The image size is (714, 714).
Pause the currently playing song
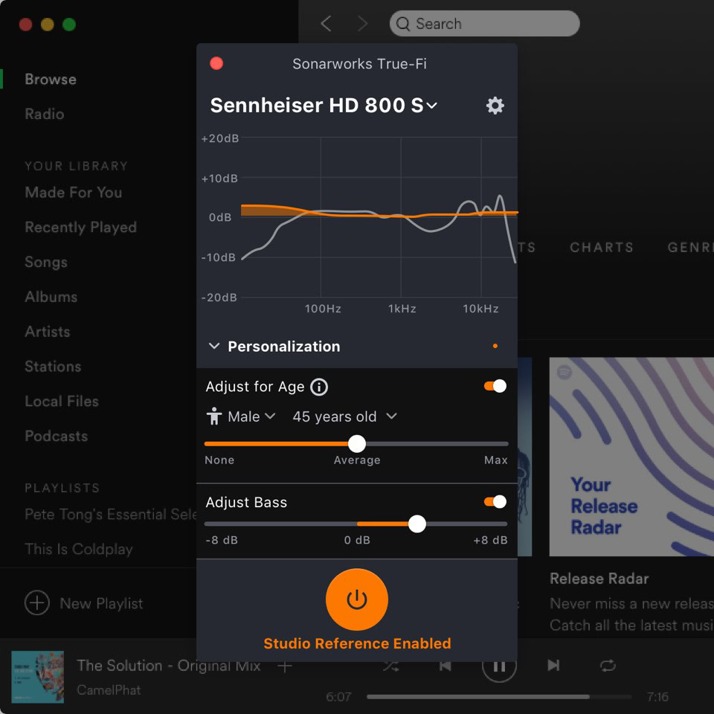[499, 666]
